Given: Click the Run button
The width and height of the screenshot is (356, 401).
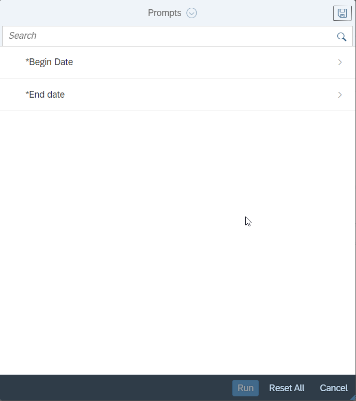Looking at the screenshot, I should coord(245,388).
